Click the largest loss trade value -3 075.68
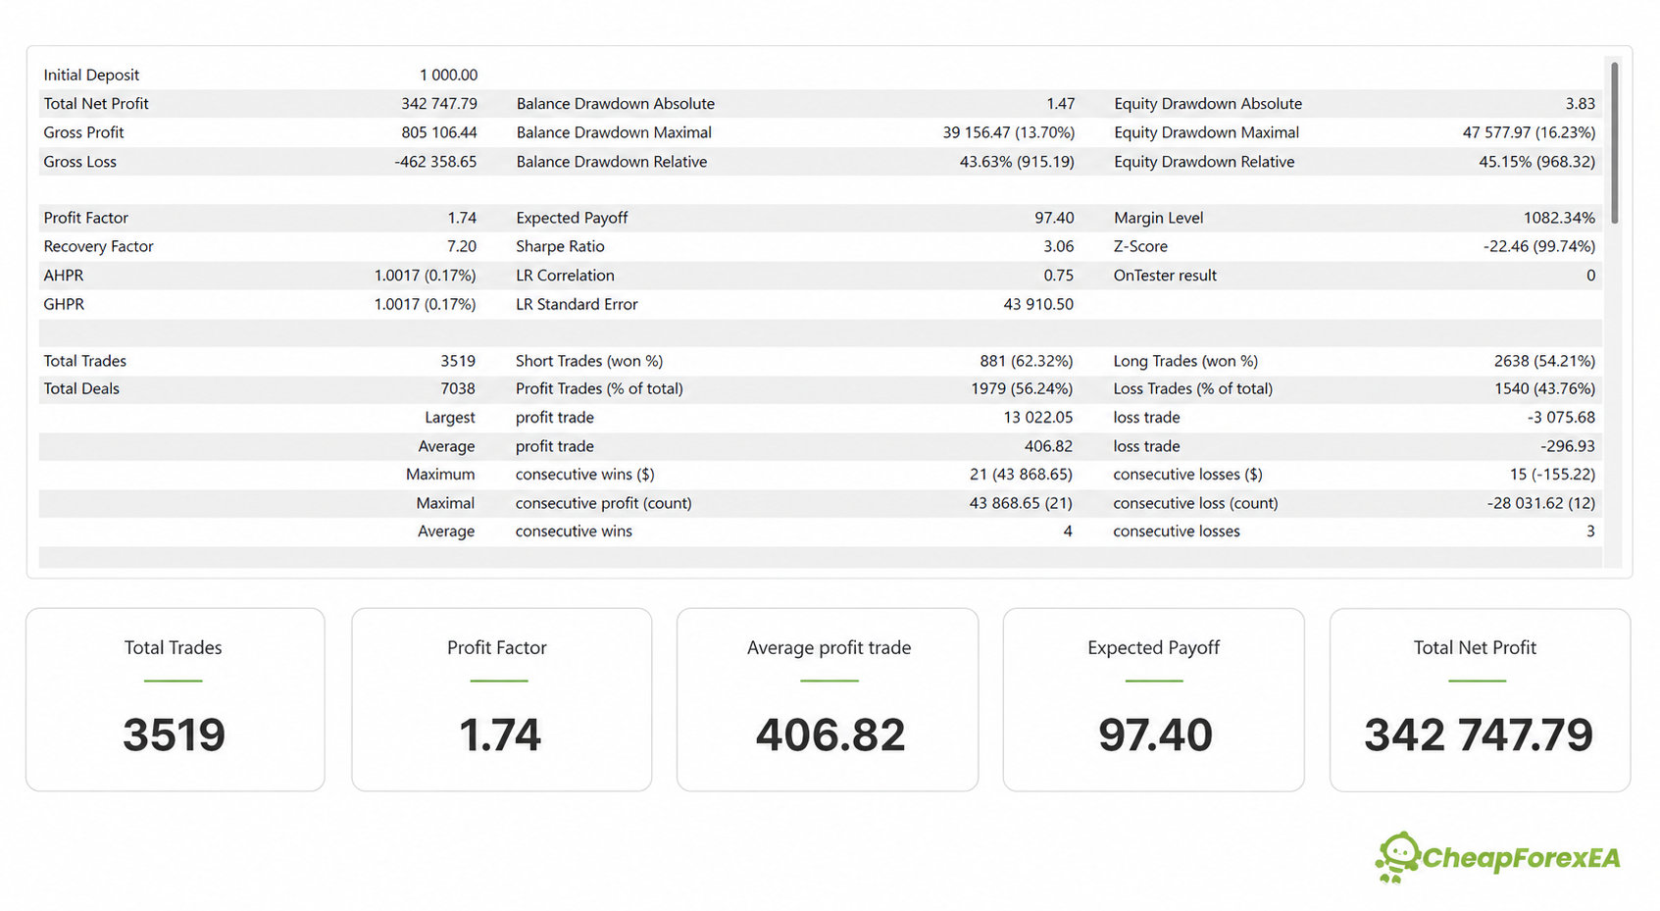The width and height of the screenshot is (1660, 911). [x=1561, y=417]
